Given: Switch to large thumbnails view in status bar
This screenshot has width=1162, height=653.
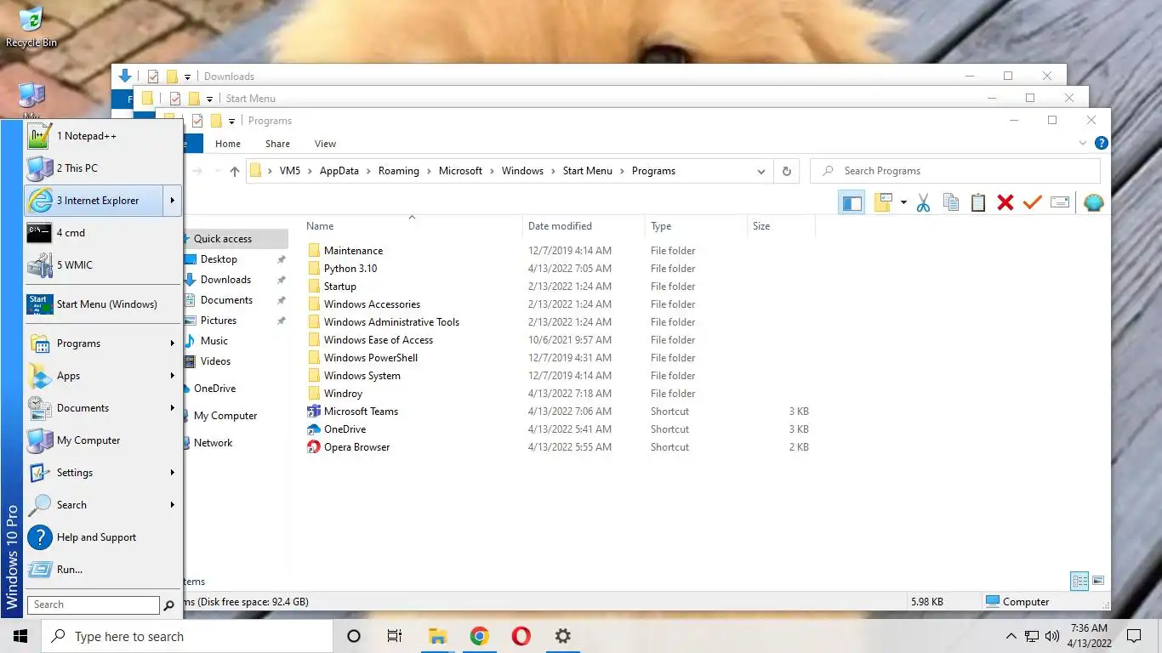Looking at the screenshot, I should click(x=1098, y=582).
